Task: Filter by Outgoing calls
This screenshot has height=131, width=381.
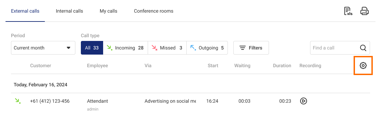Action: (x=207, y=48)
